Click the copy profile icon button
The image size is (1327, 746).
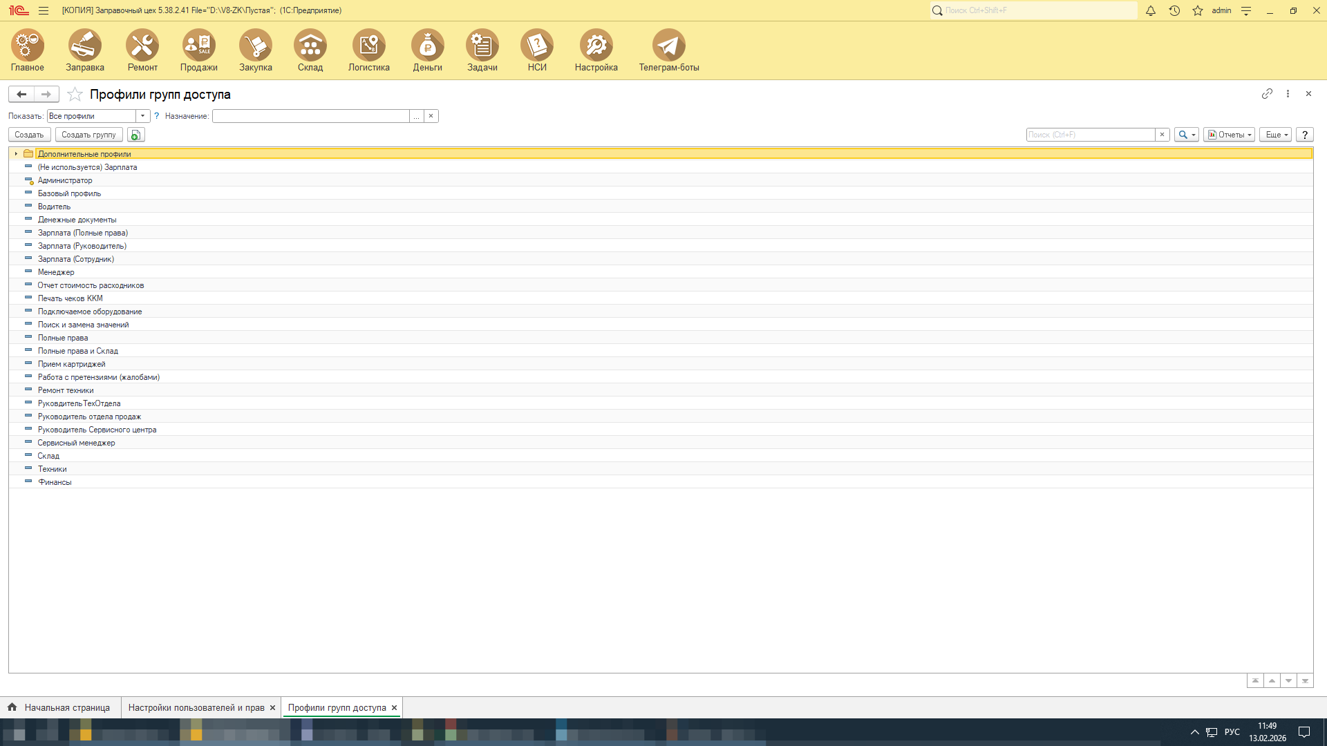tap(135, 135)
